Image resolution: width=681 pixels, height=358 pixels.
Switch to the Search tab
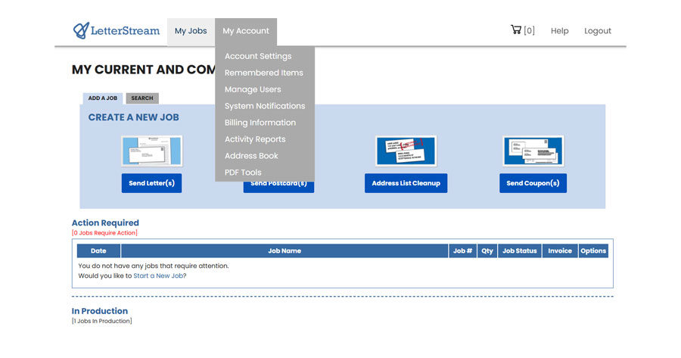pyautogui.click(x=142, y=98)
